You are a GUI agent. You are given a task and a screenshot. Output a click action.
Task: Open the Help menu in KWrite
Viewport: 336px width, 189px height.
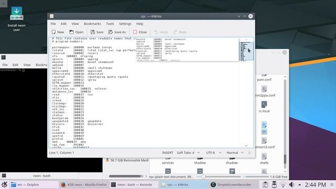pos(140,24)
